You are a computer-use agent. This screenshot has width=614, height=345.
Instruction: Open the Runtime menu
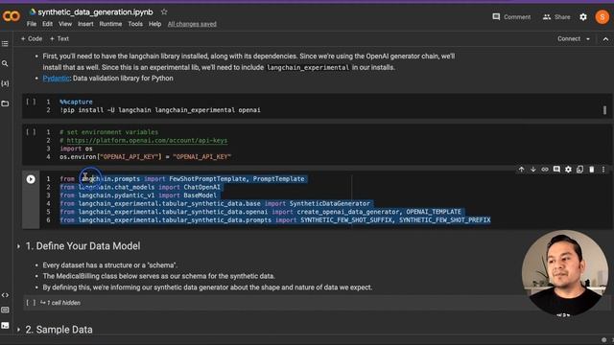point(110,24)
